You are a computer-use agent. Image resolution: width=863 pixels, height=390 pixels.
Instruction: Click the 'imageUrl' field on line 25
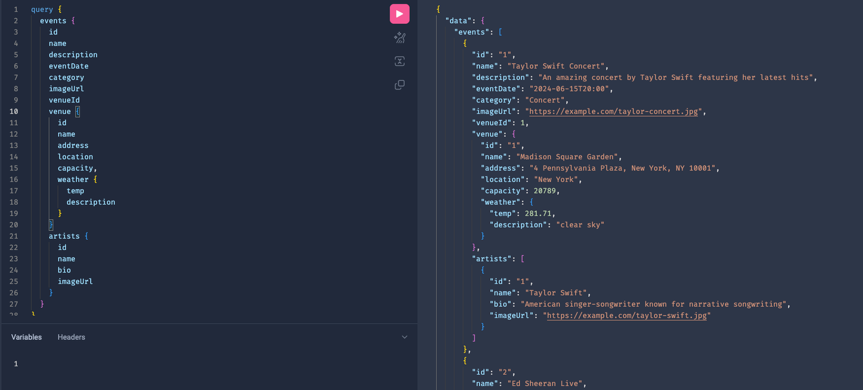click(x=76, y=282)
